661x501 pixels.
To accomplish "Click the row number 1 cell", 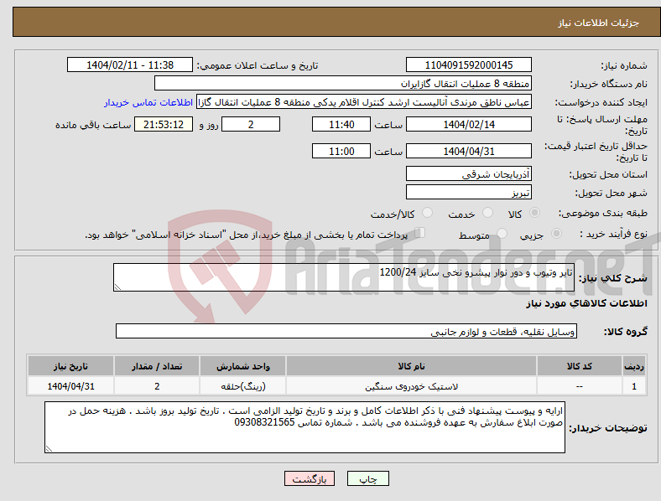I will click(x=633, y=386).
